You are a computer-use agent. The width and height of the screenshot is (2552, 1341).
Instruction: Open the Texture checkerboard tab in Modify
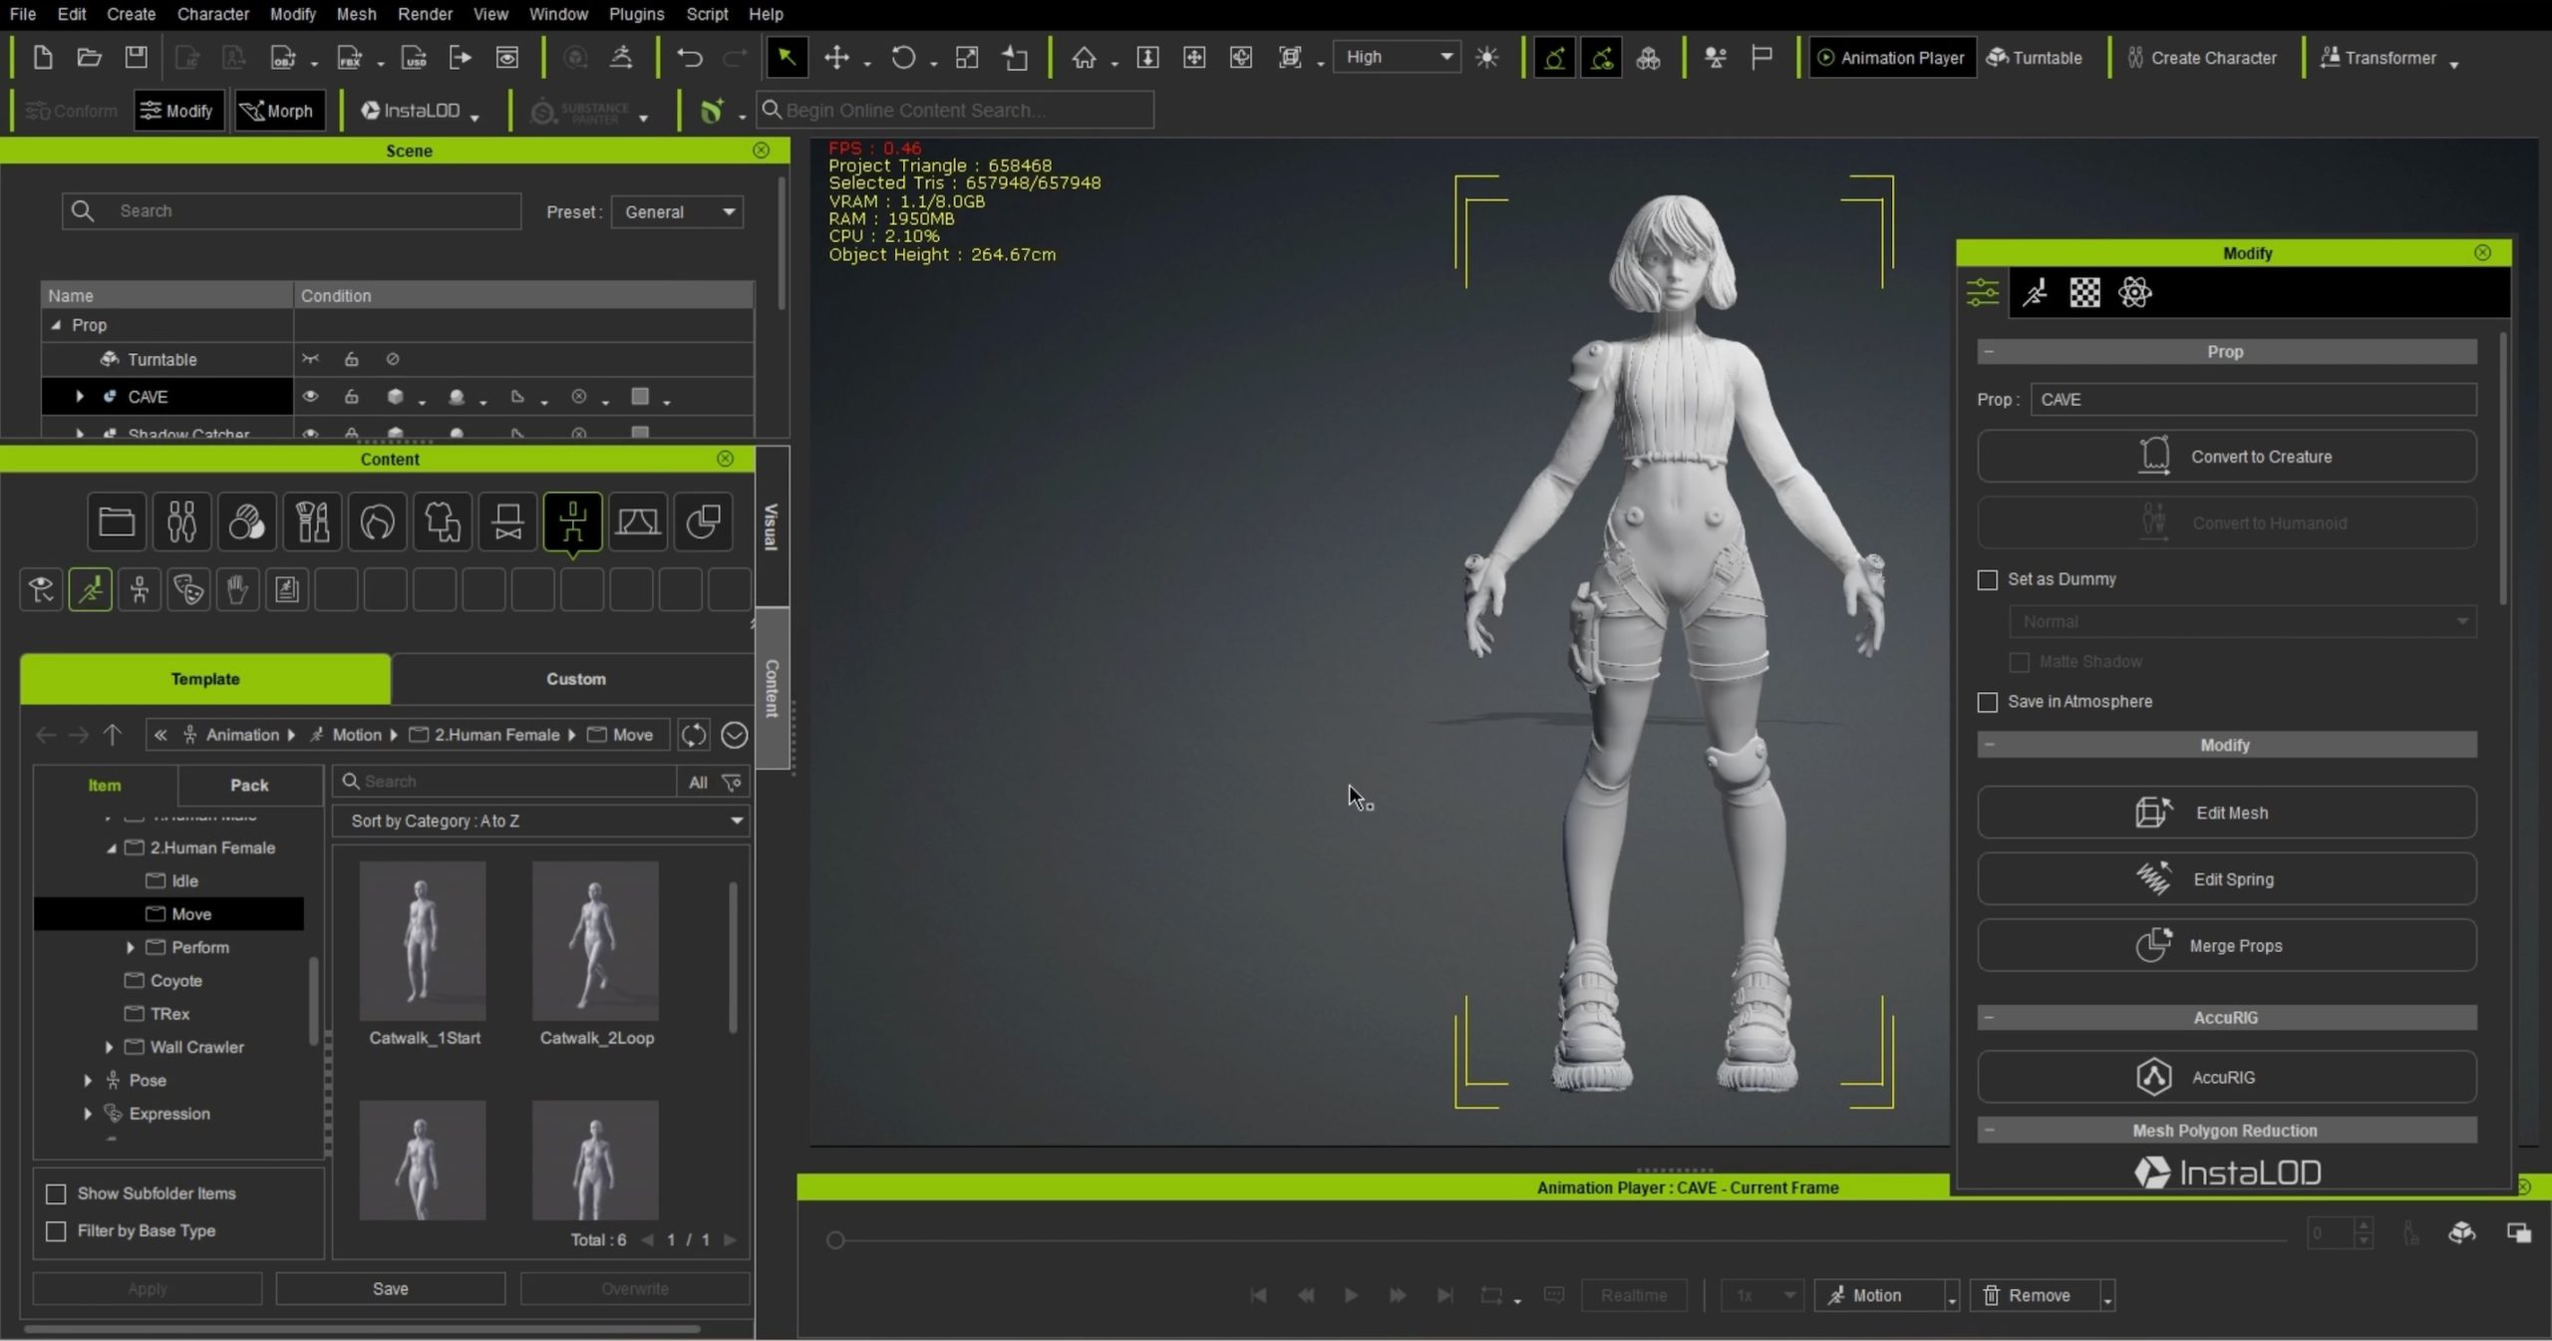click(2084, 293)
